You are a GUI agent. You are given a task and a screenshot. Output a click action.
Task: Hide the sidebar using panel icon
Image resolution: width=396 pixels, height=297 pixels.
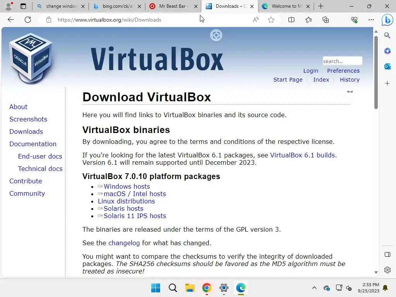click(387, 254)
